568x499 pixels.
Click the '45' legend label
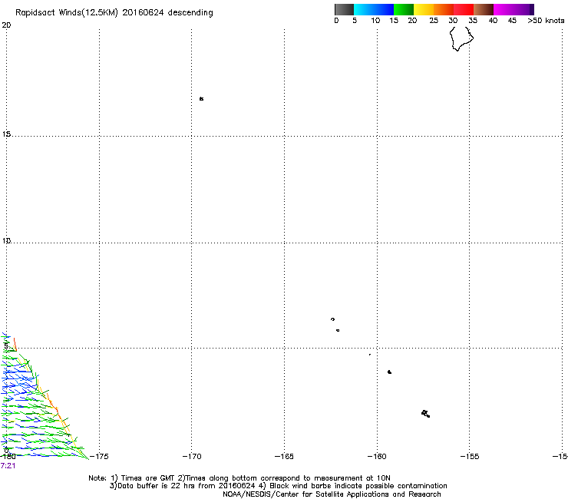(x=512, y=21)
